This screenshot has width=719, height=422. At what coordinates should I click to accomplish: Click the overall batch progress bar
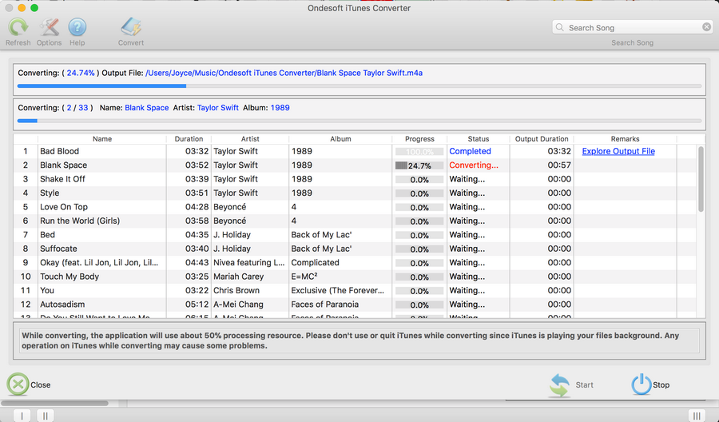click(x=359, y=121)
